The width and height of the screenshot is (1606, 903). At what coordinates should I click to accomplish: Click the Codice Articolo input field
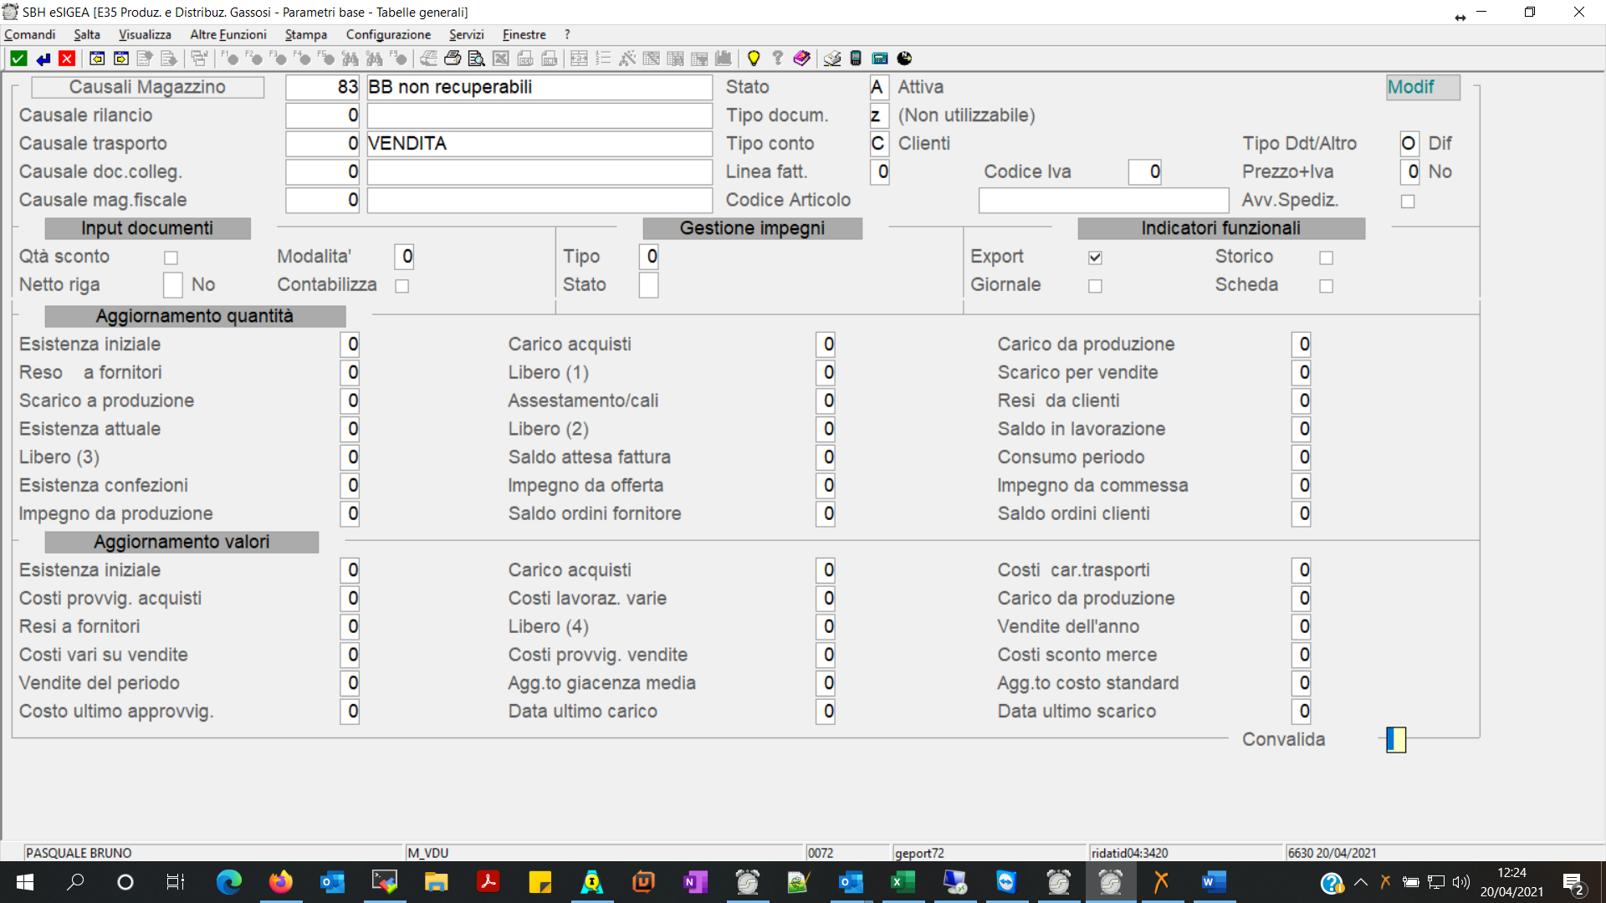coord(1102,200)
